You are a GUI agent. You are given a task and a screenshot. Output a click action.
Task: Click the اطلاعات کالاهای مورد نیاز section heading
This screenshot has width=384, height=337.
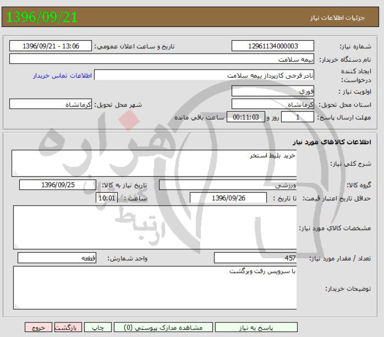click(332, 142)
